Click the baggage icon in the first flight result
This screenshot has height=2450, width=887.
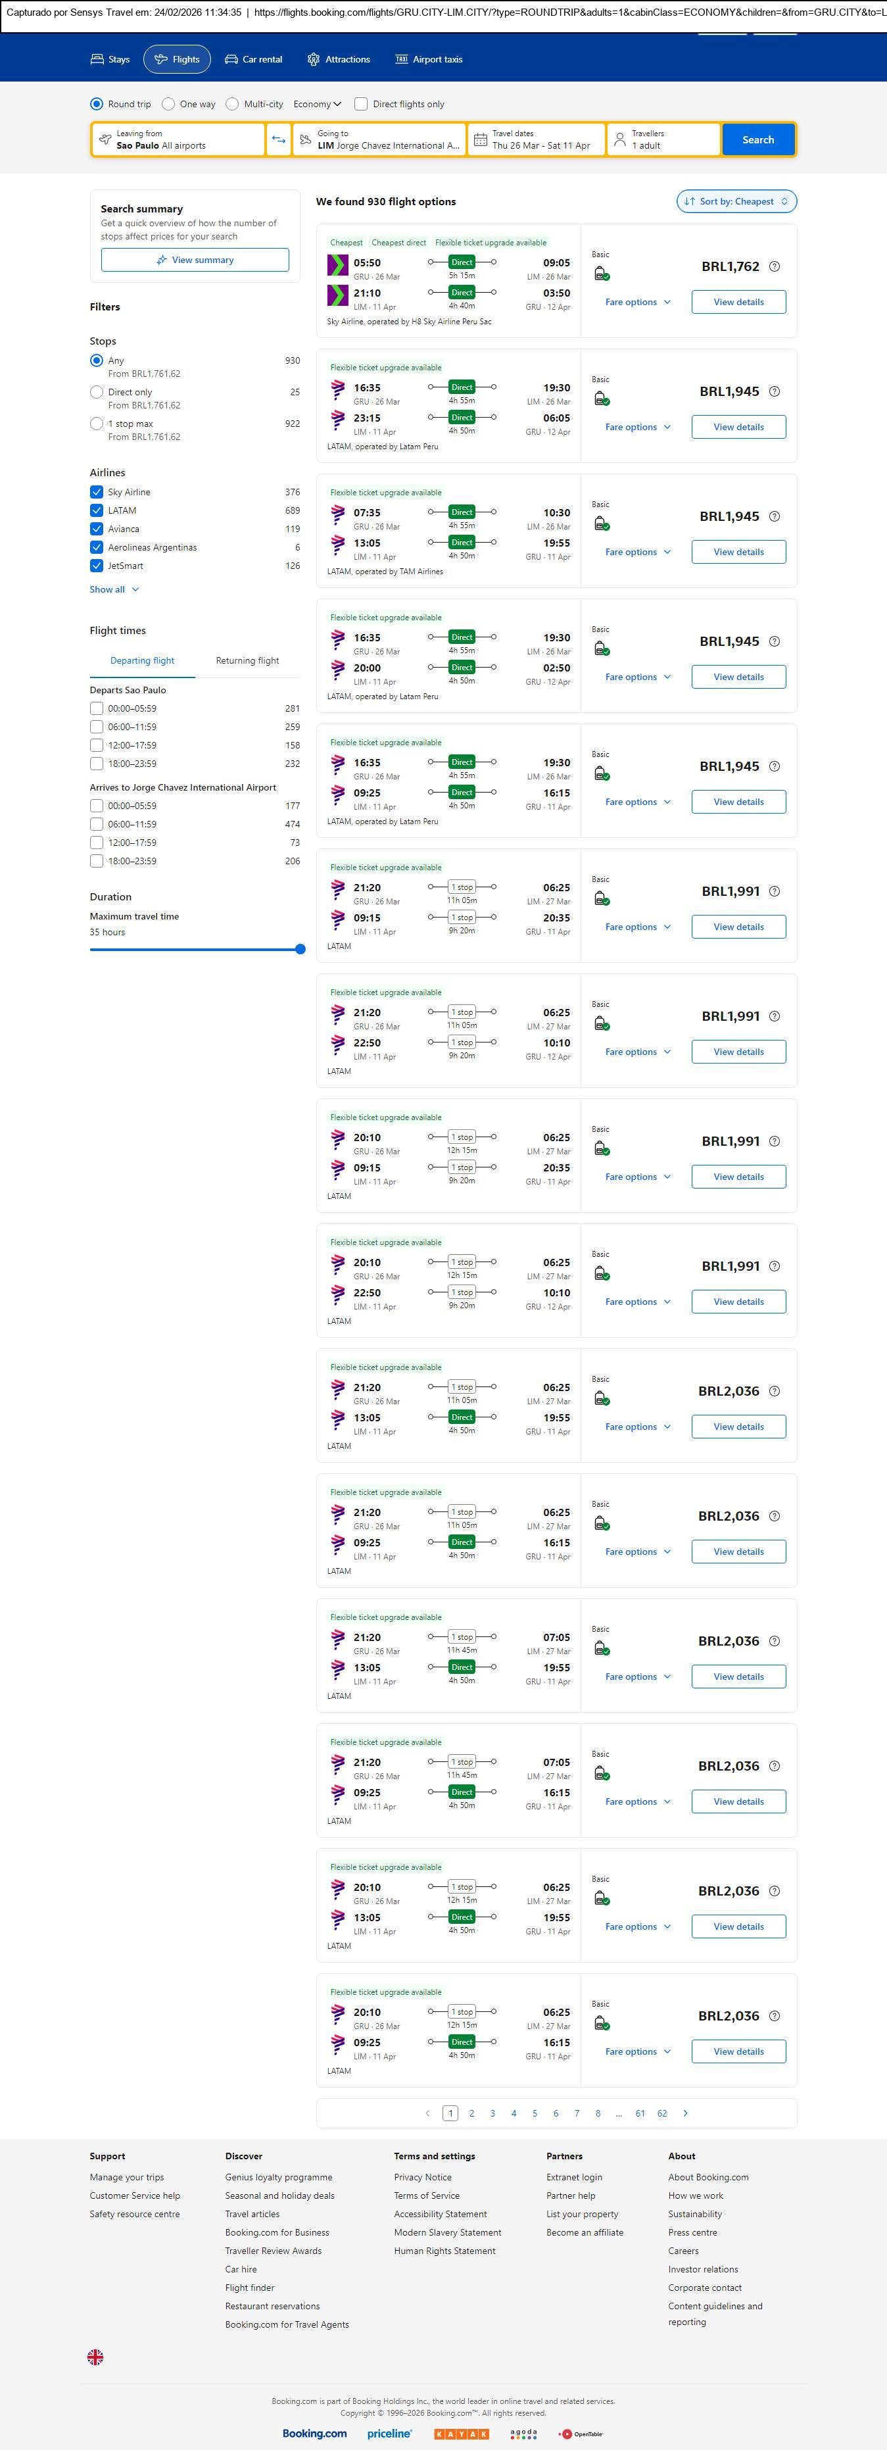point(601,274)
